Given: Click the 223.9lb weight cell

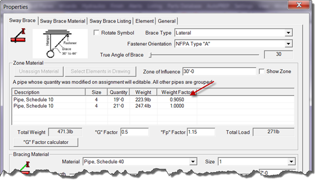Looking at the screenshot, I should pyautogui.click(x=143, y=99).
